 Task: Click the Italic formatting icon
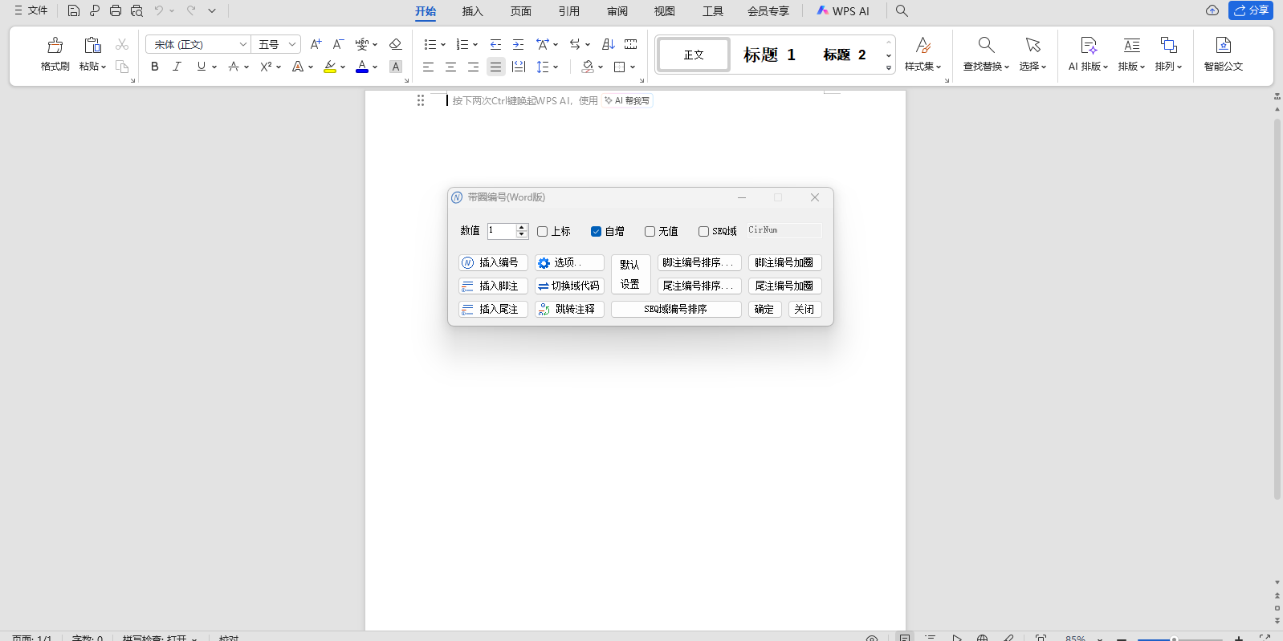point(177,67)
